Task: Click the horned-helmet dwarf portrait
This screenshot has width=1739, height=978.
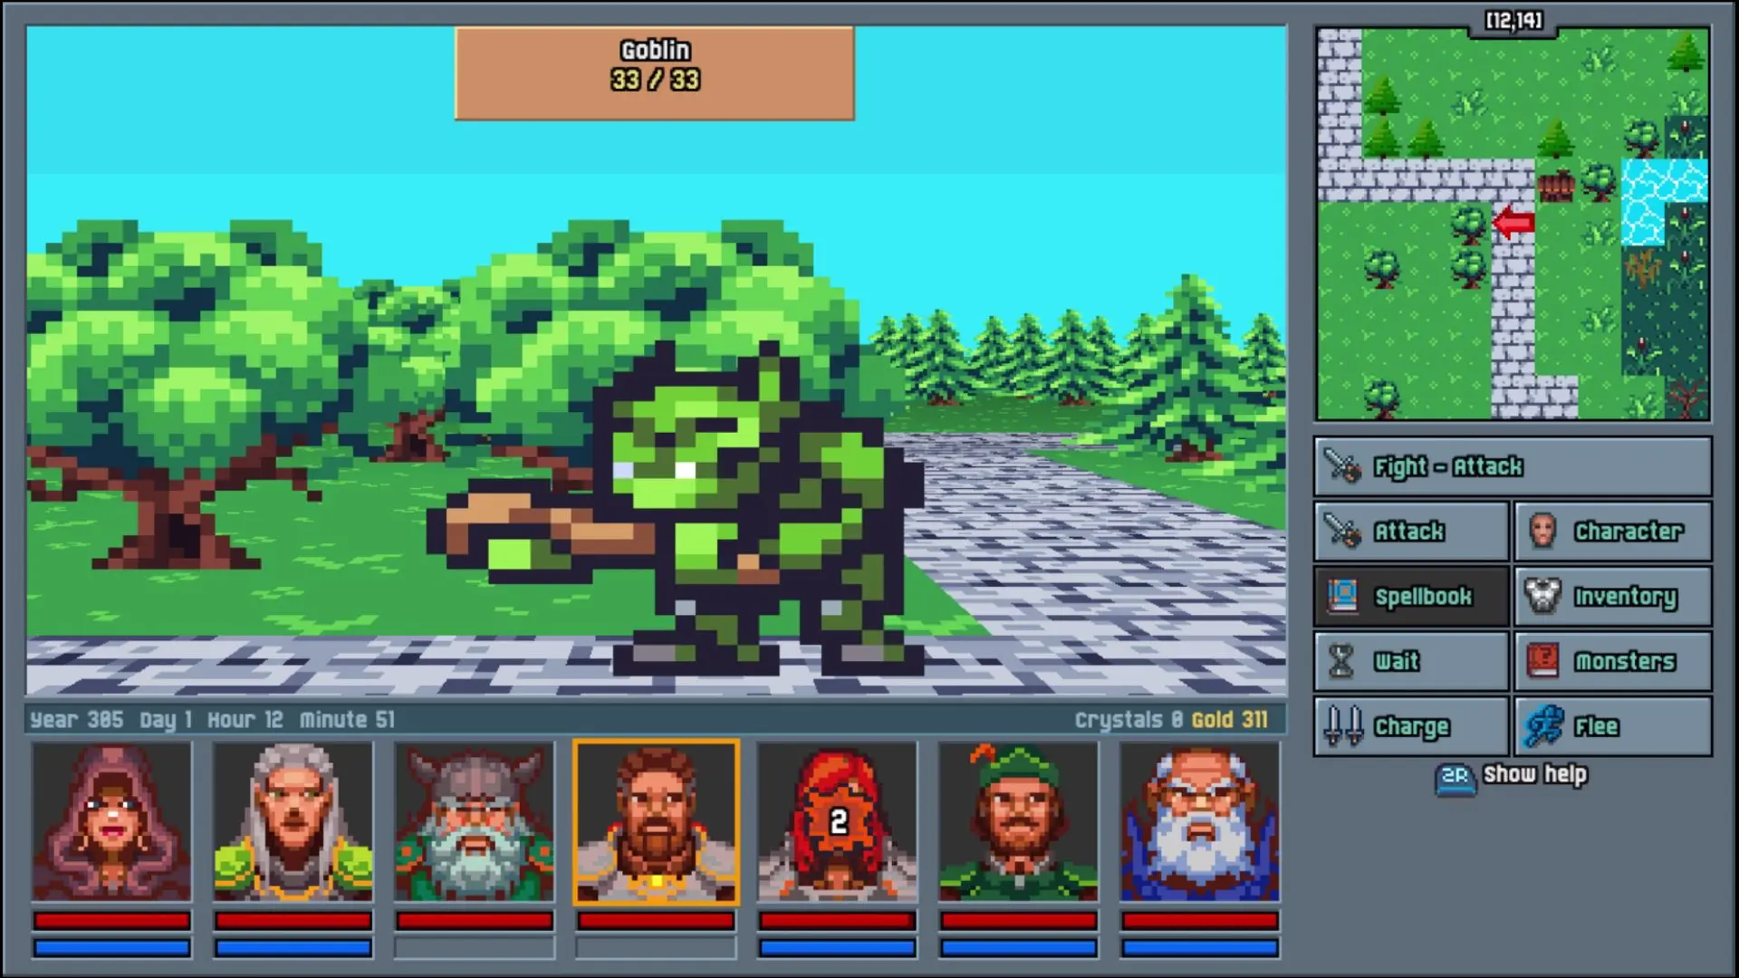Action: (x=475, y=820)
